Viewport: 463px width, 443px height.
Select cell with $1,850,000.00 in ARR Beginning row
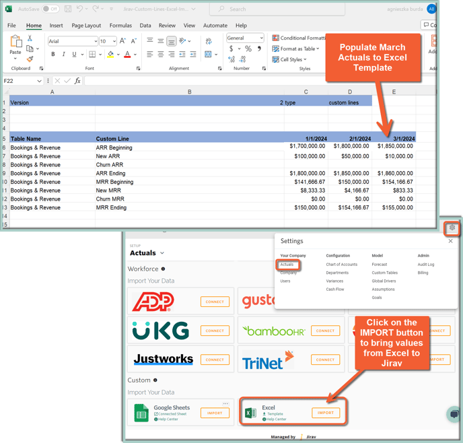[395, 146]
